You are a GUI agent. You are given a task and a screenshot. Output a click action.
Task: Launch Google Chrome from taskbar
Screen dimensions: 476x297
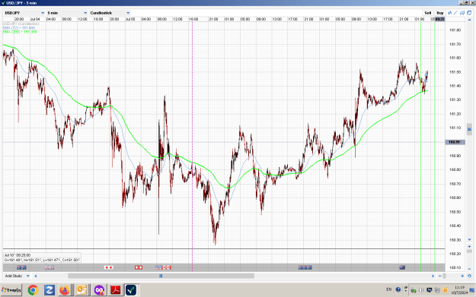click(x=33, y=290)
